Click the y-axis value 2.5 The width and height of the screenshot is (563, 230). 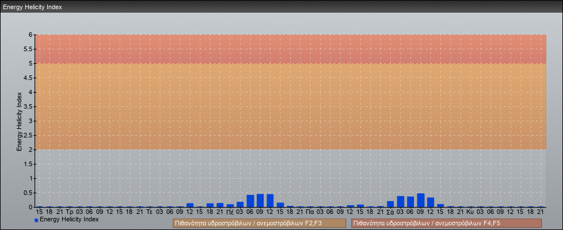coord(29,135)
